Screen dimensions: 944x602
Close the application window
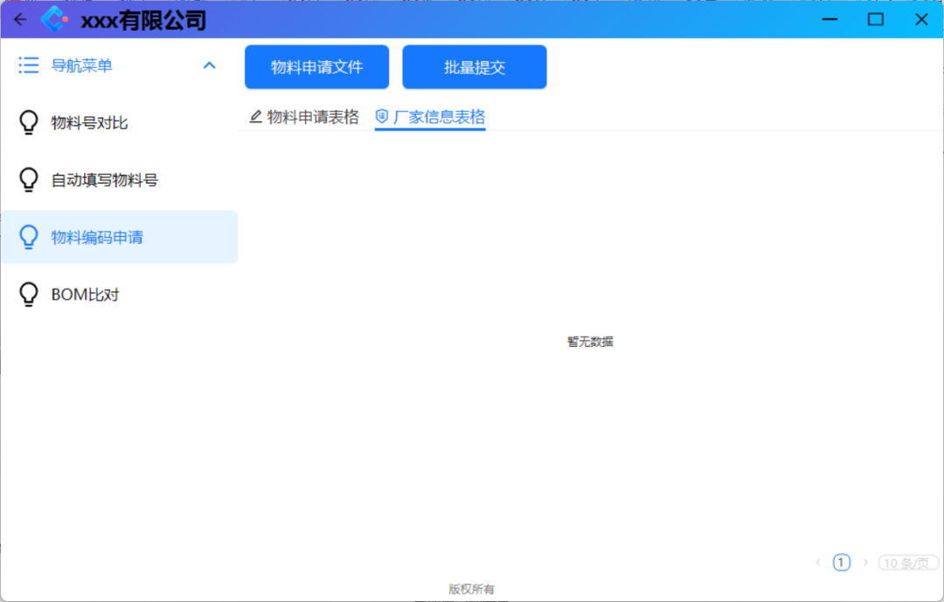pyautogui.click(x=921, y=19)
